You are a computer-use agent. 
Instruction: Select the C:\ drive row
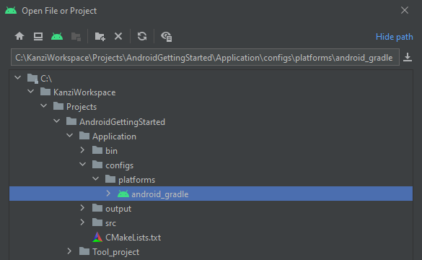point(211,78)
